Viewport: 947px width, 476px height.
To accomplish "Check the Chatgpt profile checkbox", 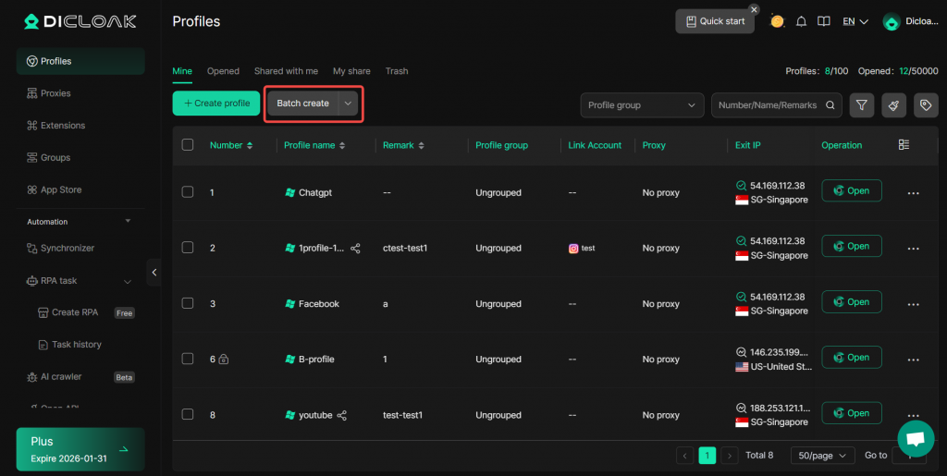I will (x=188, y=192).
